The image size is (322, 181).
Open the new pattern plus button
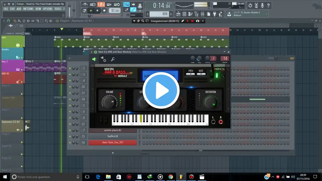(x=171, y=14)
